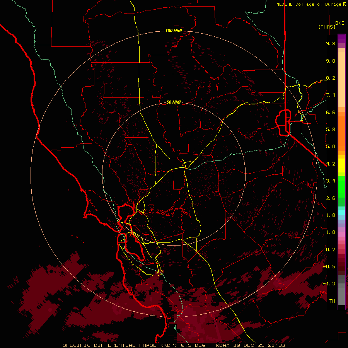
Task: Click the 30 DEC 25 date text
Action: 249,345
